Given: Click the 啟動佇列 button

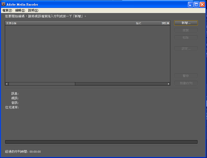Looking at the screenshot, I should (186, 83).
